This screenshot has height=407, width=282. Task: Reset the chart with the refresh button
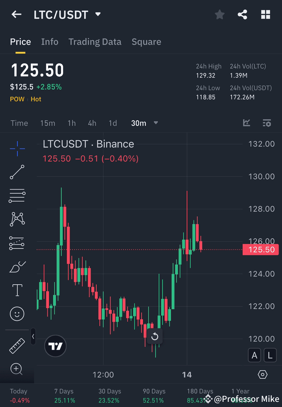154,336
